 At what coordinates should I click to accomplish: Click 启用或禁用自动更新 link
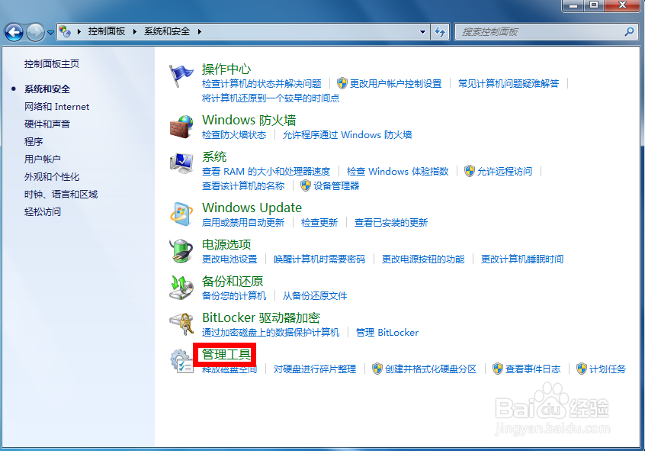(243, 222)
